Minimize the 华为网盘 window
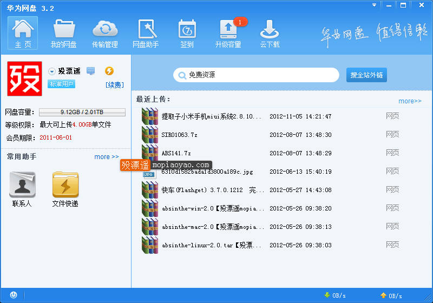433x303 pixels. coord(389,5)
